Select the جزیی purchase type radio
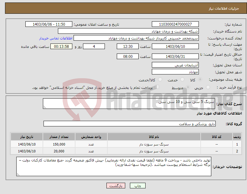This screenshot has width=247, height=194. [x=208, y=87]
